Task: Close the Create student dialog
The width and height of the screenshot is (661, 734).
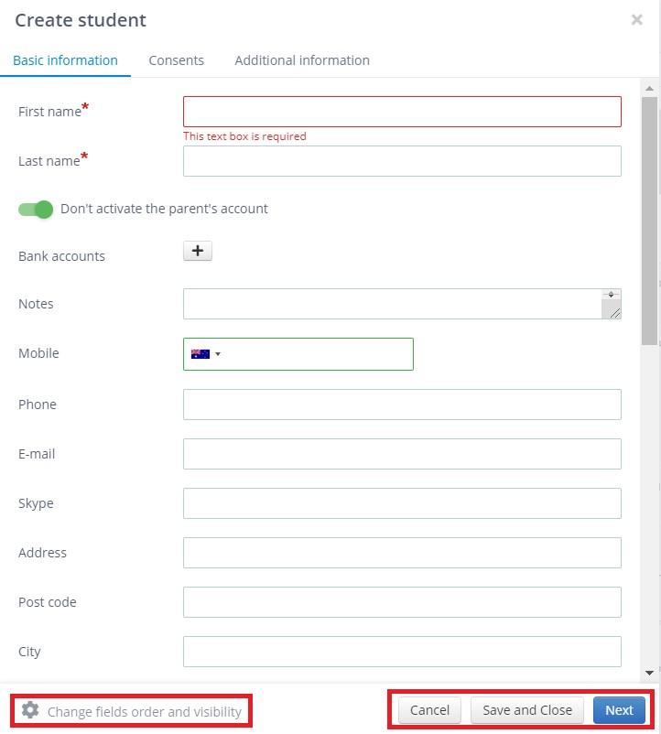Action: pos(636,19)
